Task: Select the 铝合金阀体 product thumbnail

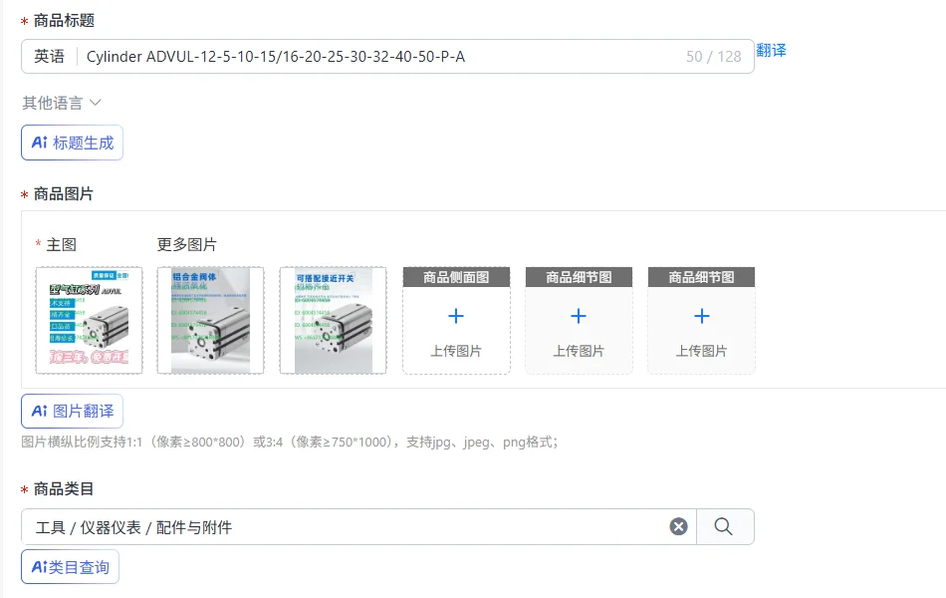Action: 210,321
